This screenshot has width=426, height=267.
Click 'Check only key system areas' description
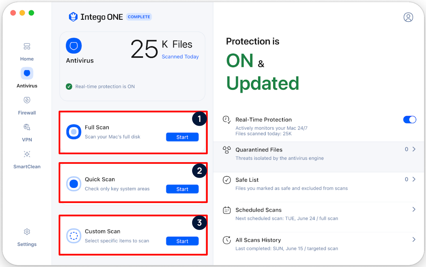[117, 189]
